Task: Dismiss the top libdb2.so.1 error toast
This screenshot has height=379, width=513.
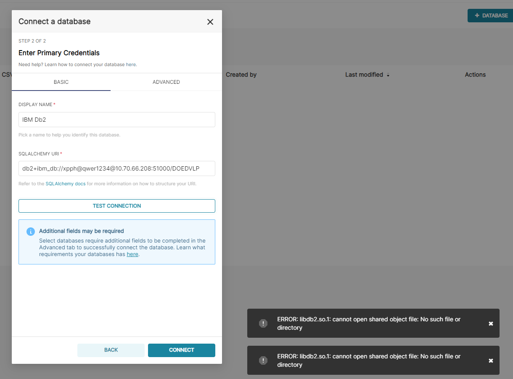Action: click(491, 323)
